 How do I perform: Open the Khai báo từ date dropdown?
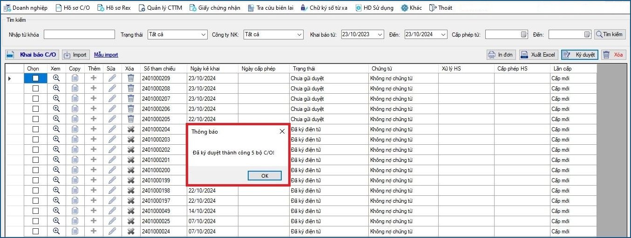point(380,34)
